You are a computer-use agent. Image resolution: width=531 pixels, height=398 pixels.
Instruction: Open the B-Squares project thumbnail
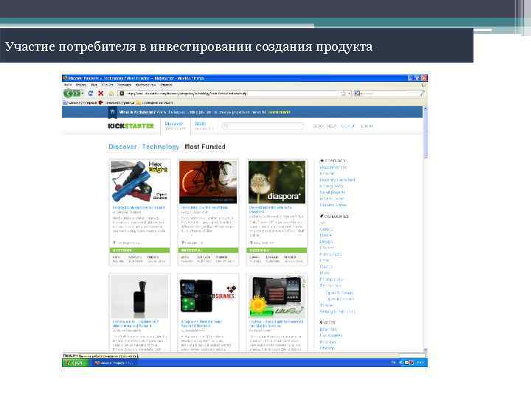click(208, 296)
